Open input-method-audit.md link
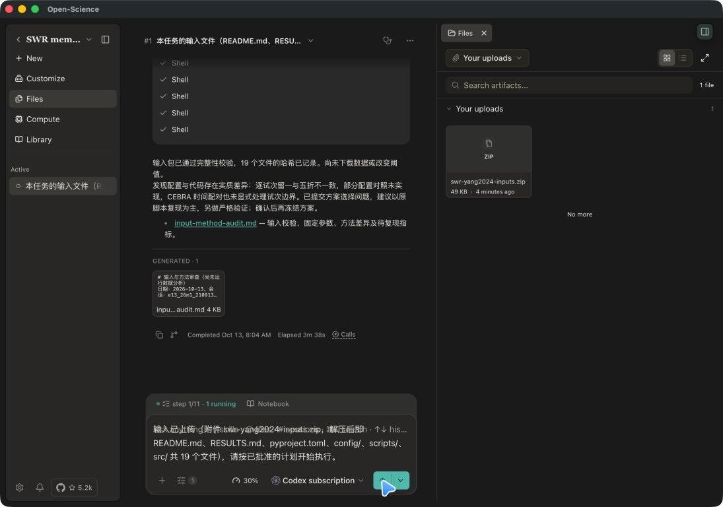Viewport: 723px width, 507px height. (215, 223)
